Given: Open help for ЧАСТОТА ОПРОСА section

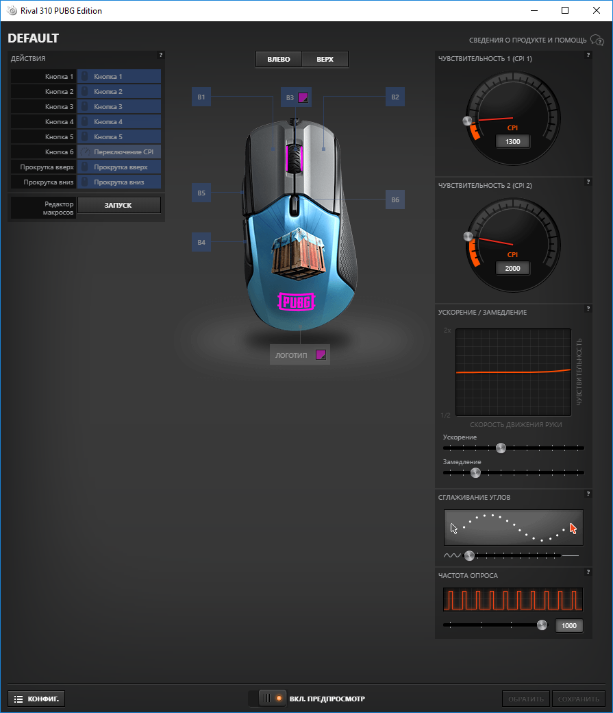Looking at the screenshot, I should click(x=588, y=572).
